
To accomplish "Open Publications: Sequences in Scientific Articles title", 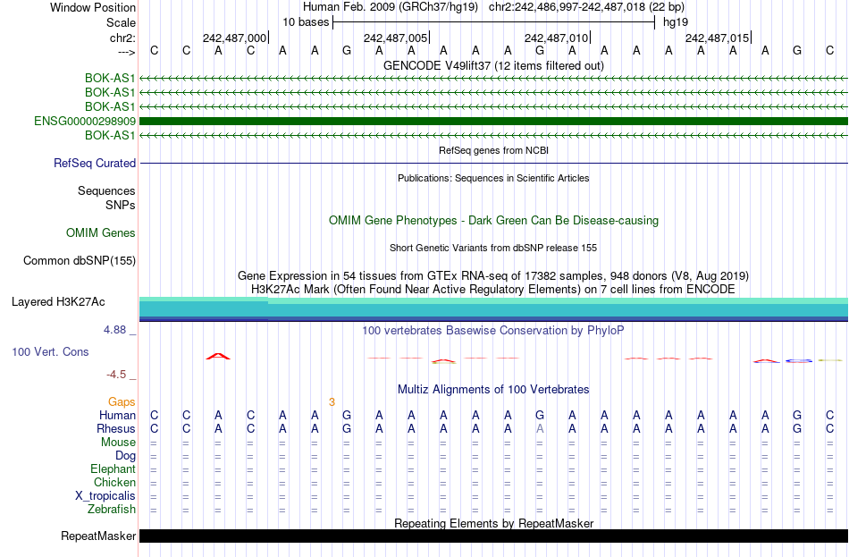I will 493,178.
